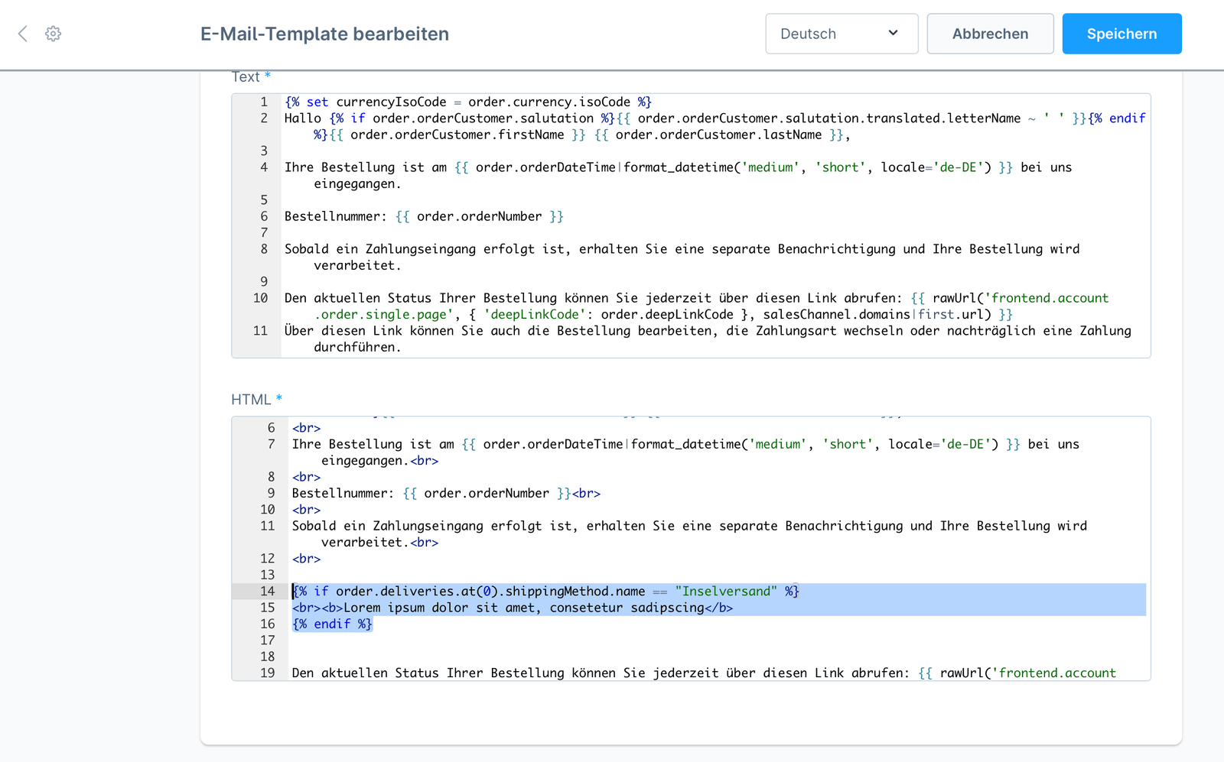The height and width of the screenshot is (762, 1224).
Task: Click line number 10 in Text editor gutter
Action: pos(260,298)
